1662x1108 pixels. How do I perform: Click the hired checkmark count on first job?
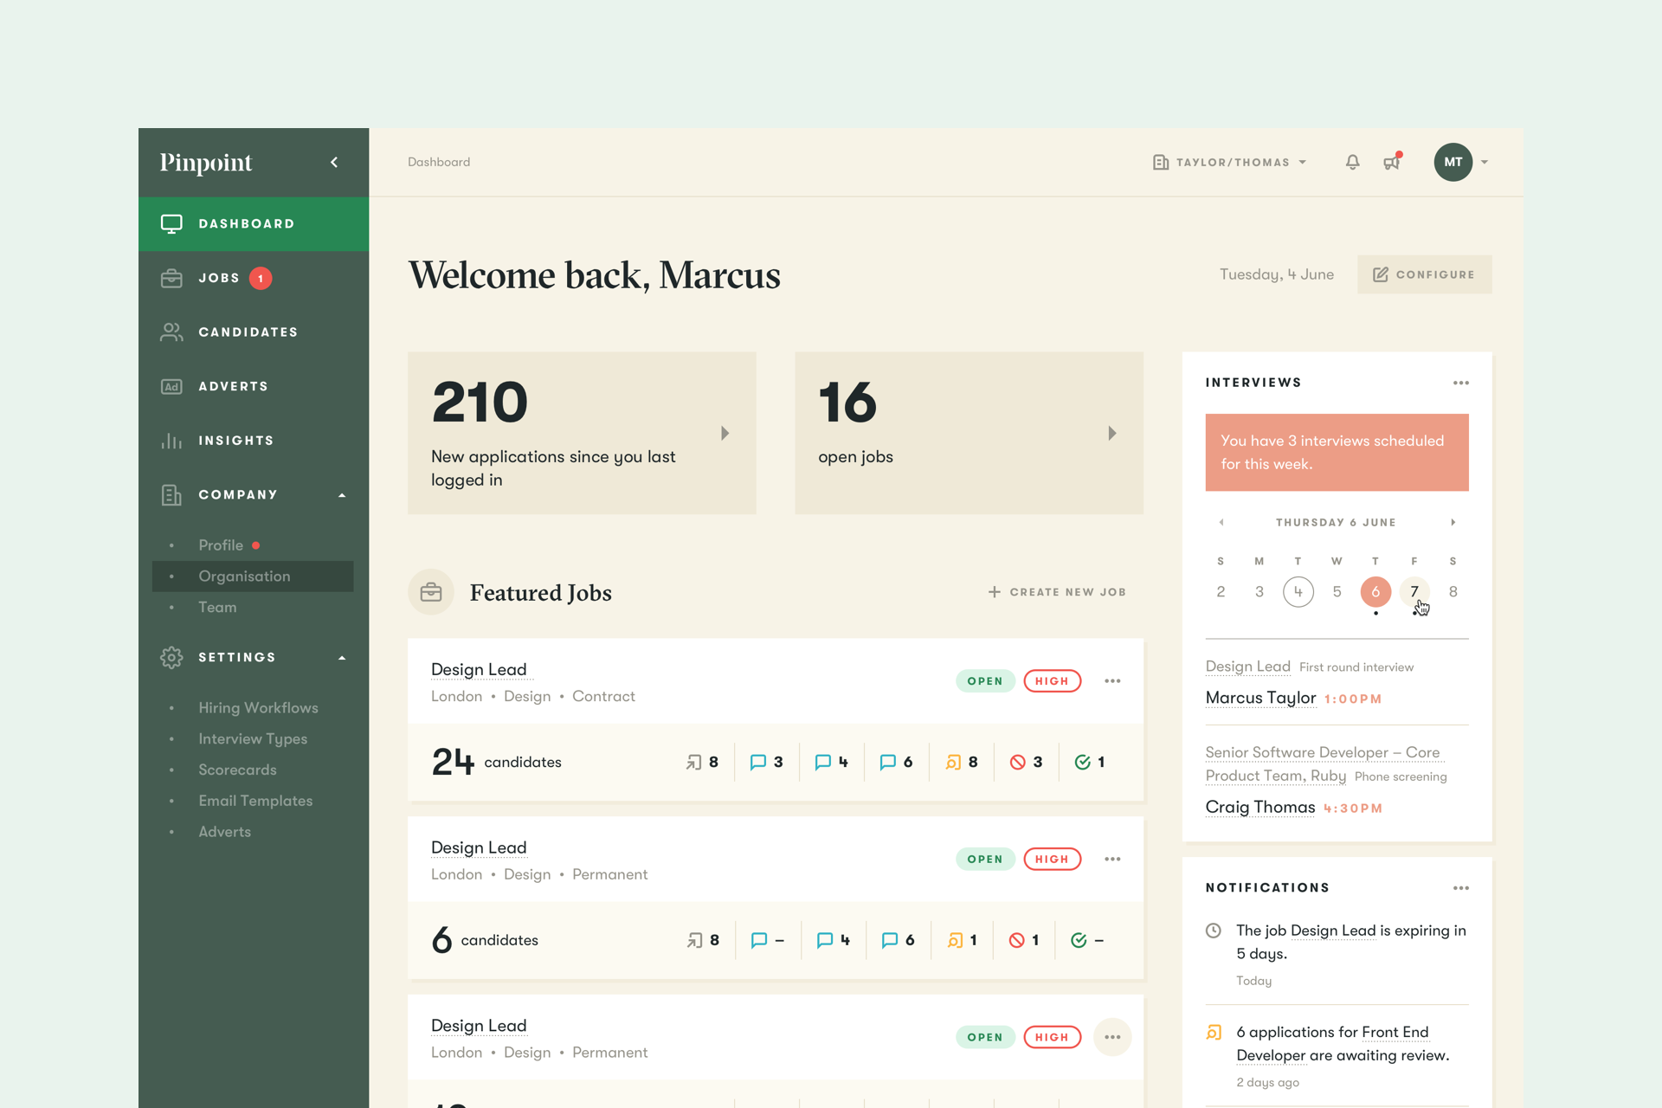(1090, 762)
